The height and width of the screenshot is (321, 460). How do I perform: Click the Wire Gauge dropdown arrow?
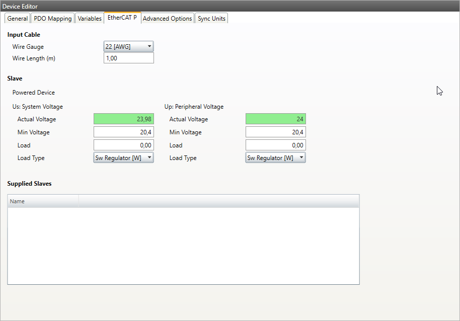pyautogui.click(x=149, y=46)
